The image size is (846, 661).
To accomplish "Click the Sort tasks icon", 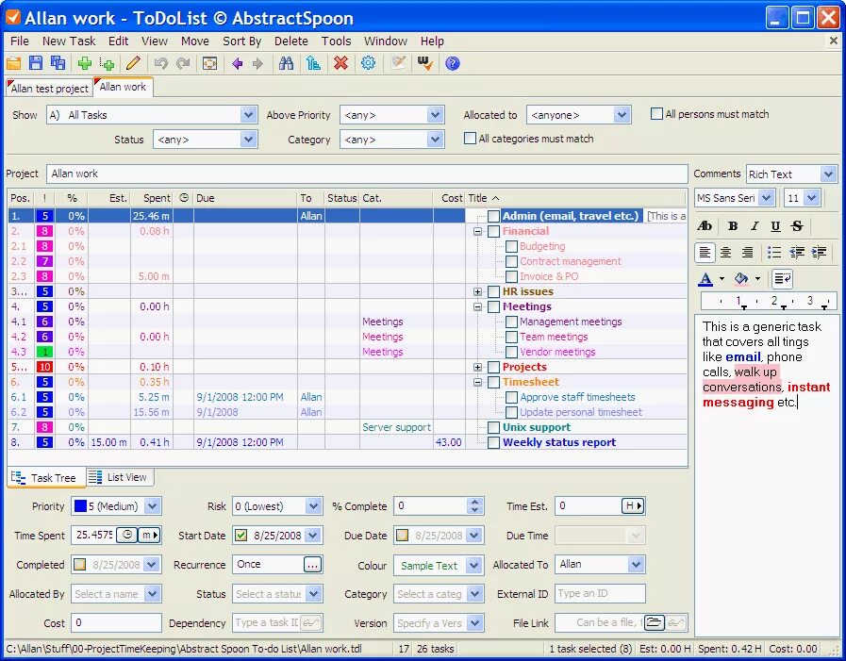I will click(313, 63).
